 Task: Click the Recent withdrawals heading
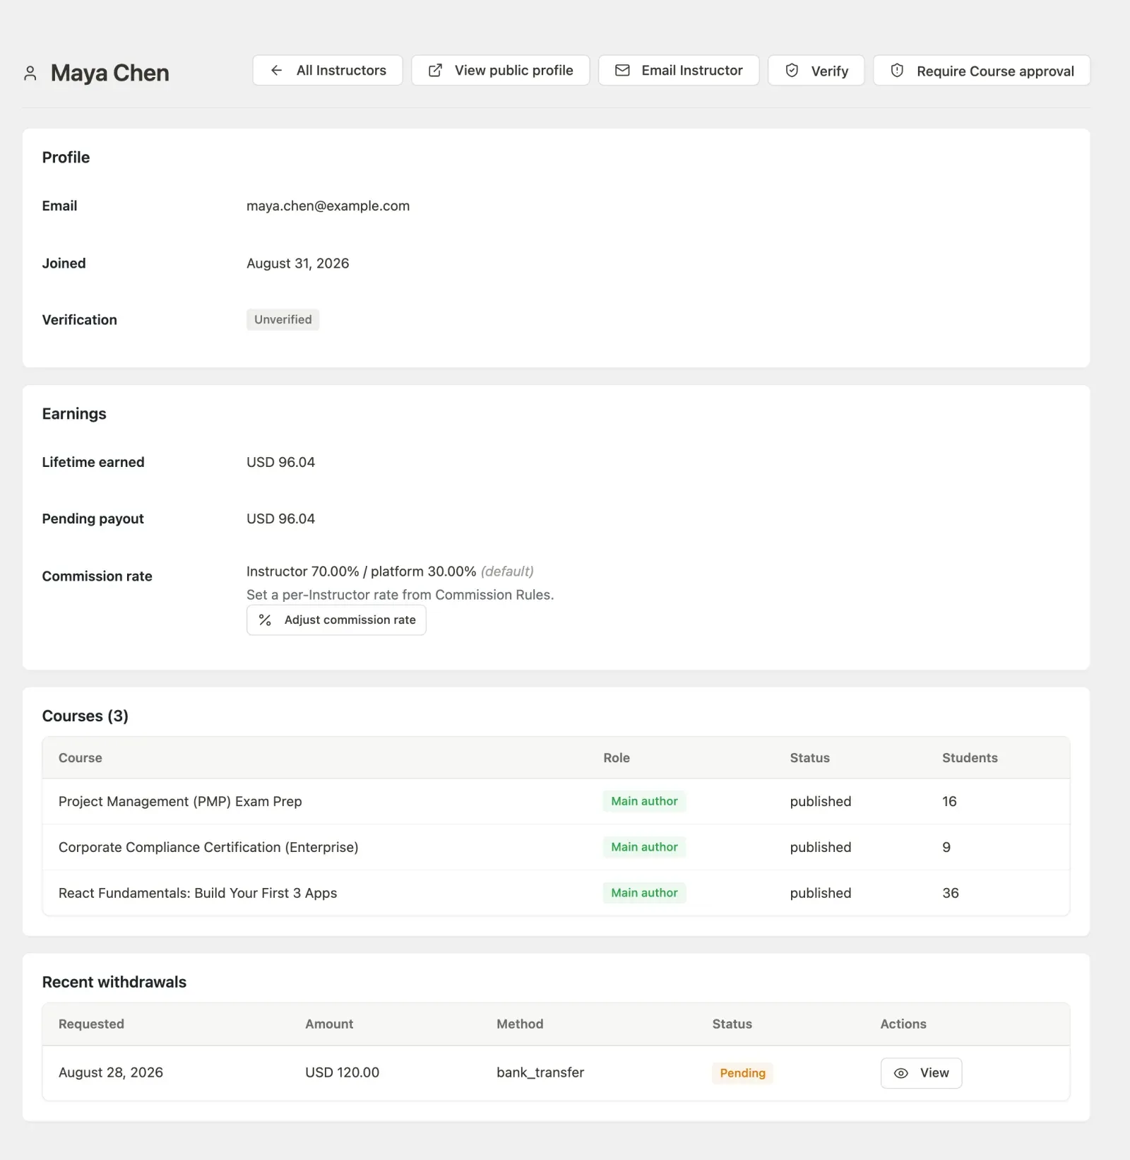click(114, 983)
